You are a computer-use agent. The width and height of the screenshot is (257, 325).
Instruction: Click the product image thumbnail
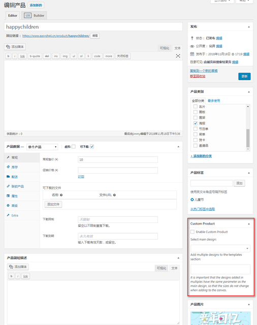(x=220, y=318)
